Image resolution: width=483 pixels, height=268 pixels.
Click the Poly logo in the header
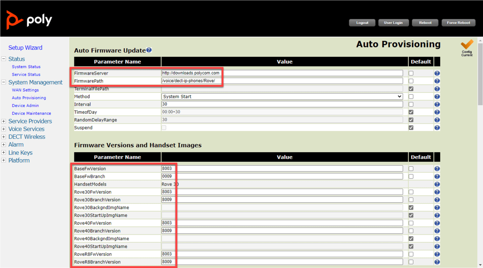tap(29, 20)
